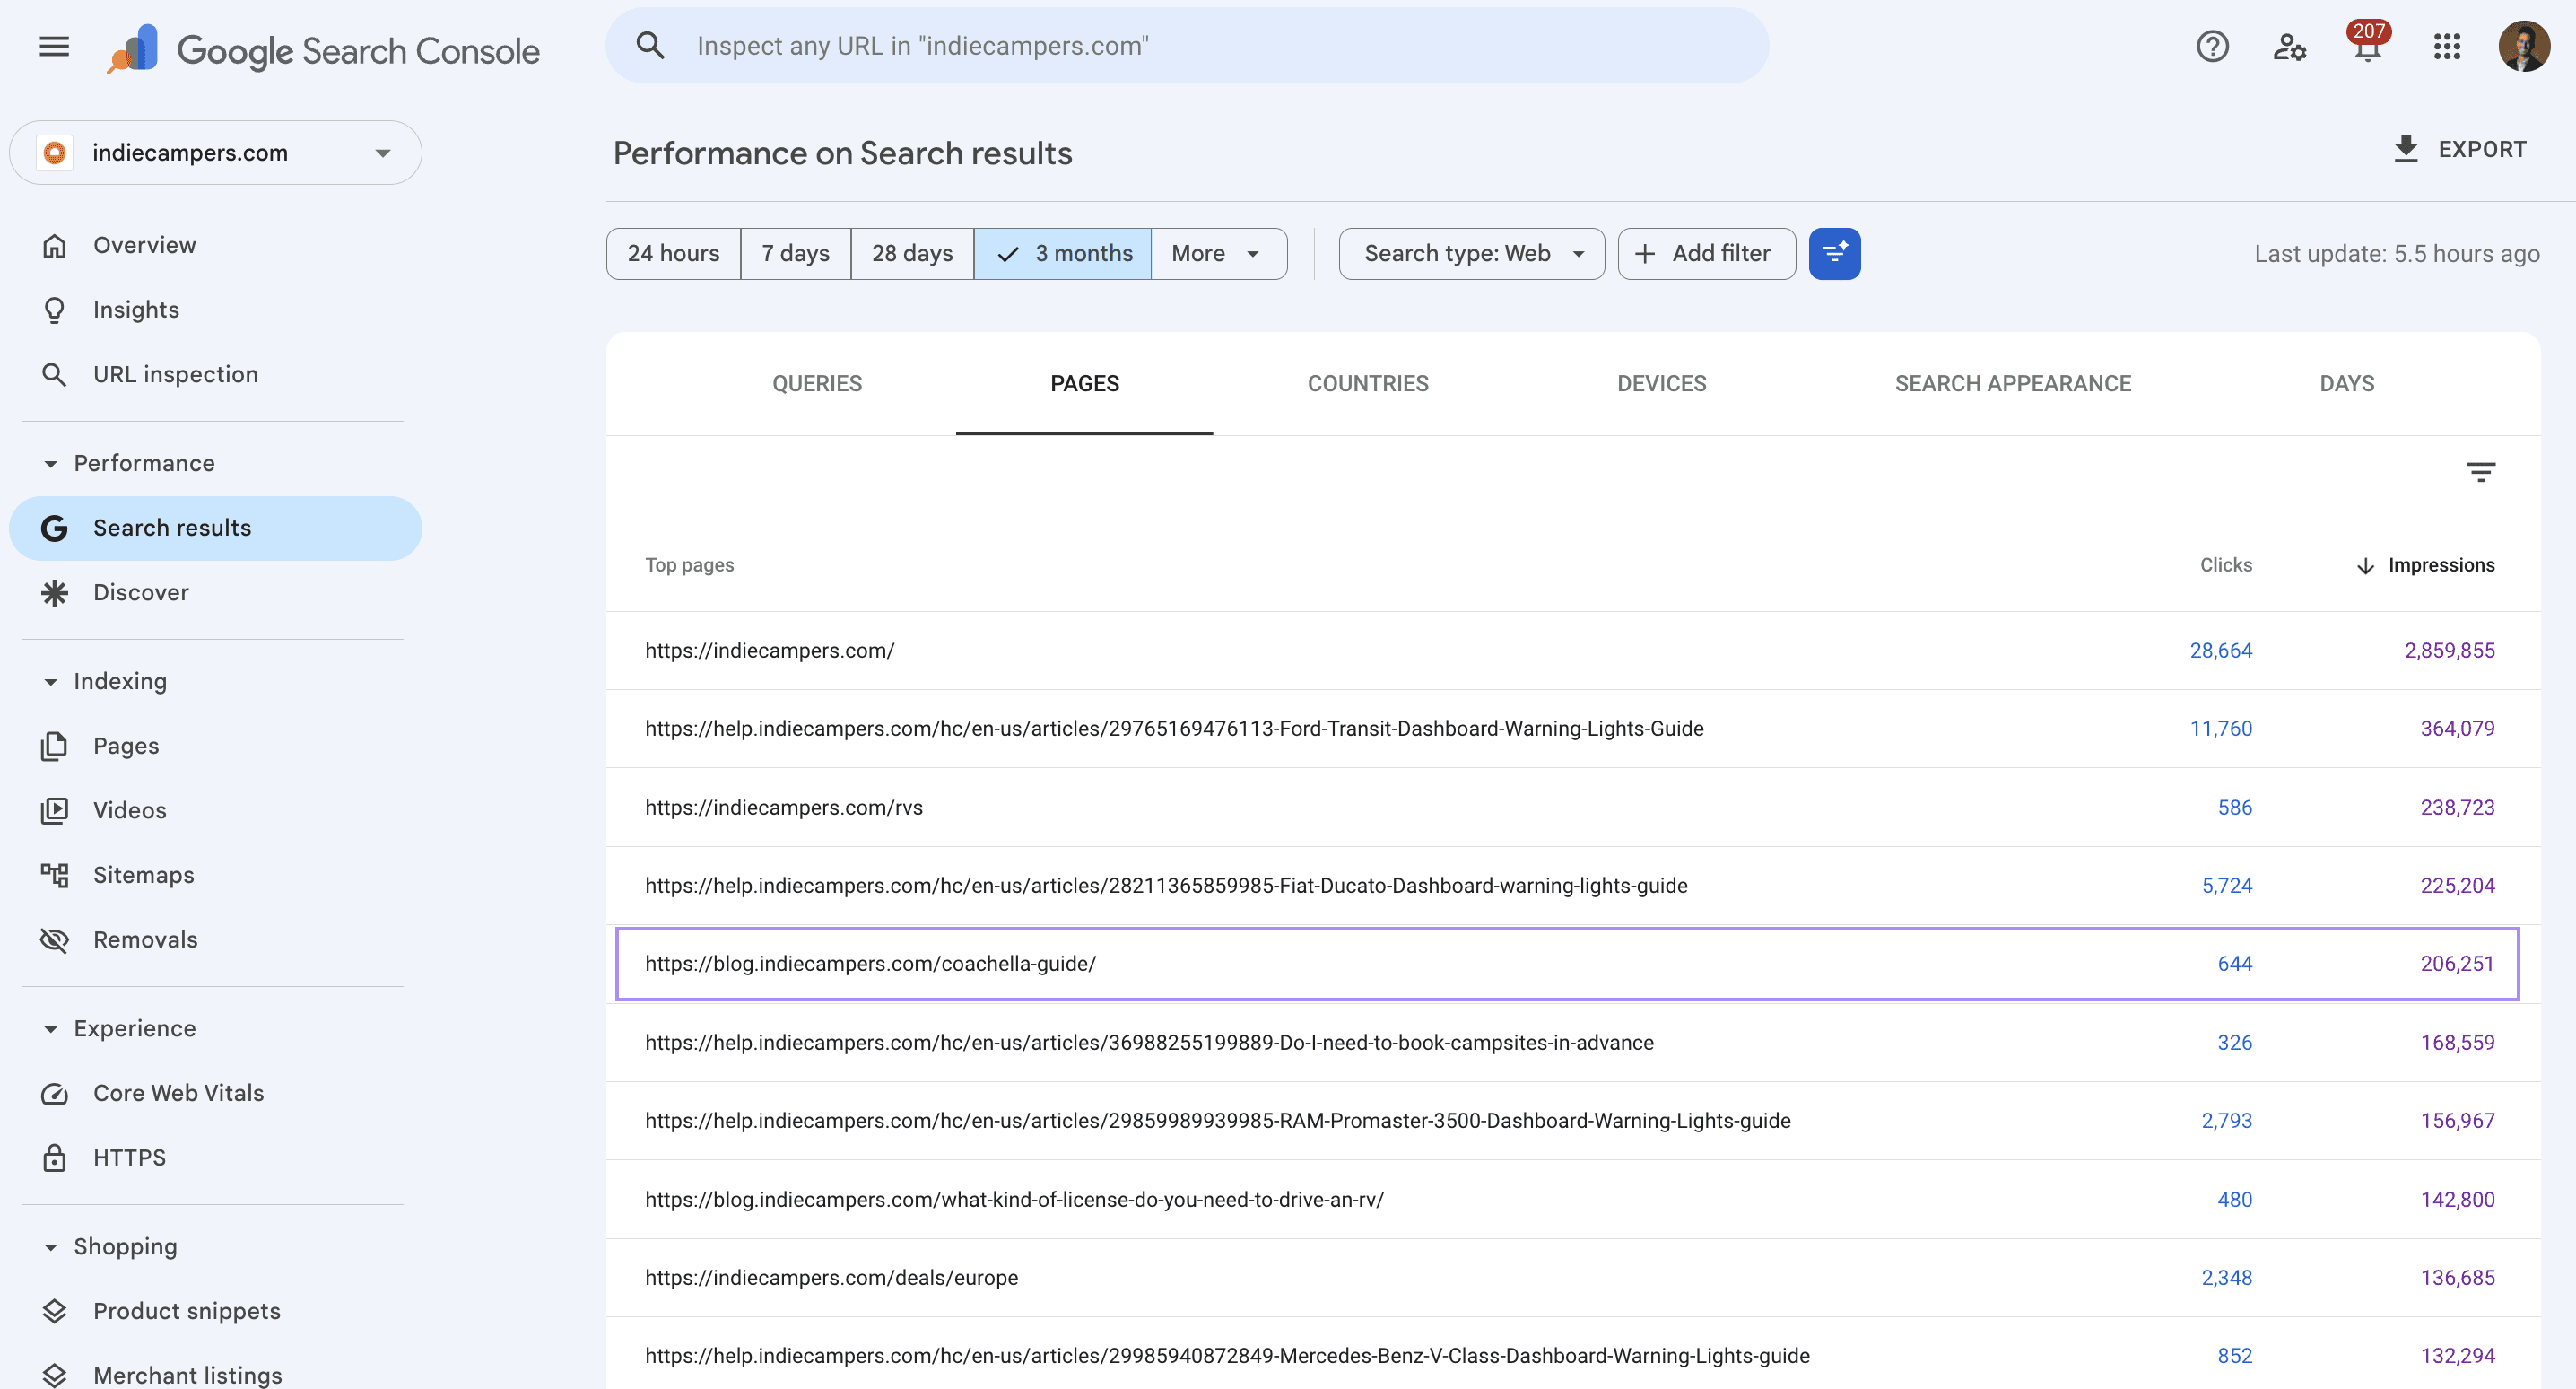Click the Removals crossed-eye icon
The image size is (2576, 1389).
tap(54, 940)
